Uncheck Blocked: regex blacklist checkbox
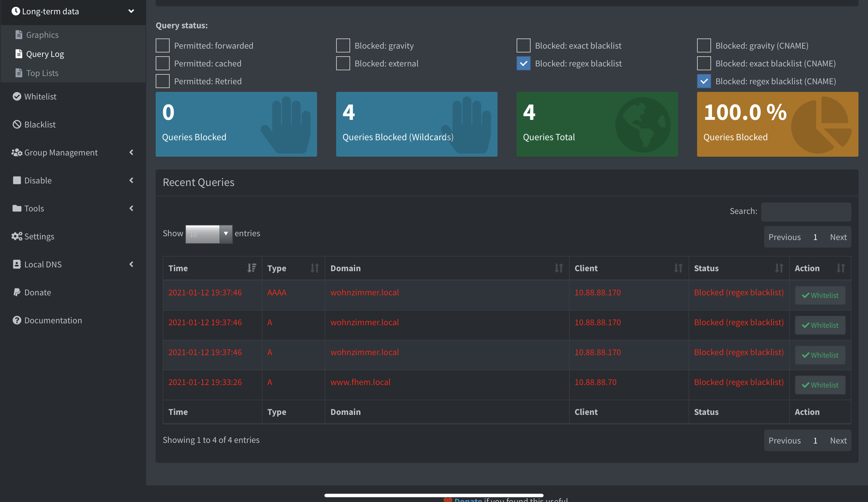 523,64
